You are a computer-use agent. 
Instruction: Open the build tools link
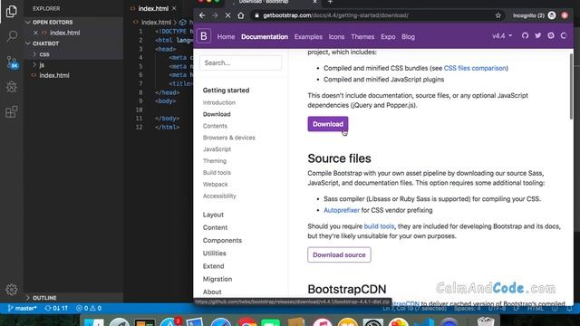click(x=379, y=226)
